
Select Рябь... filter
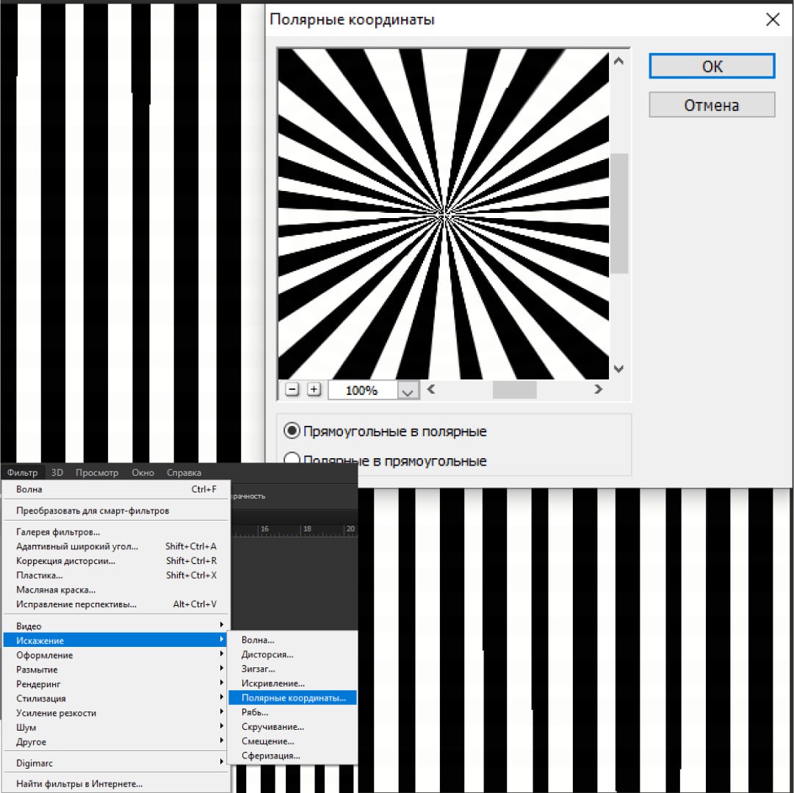coord(292,712)
